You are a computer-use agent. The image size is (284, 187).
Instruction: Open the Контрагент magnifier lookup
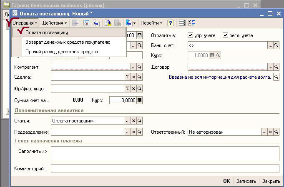140,67
